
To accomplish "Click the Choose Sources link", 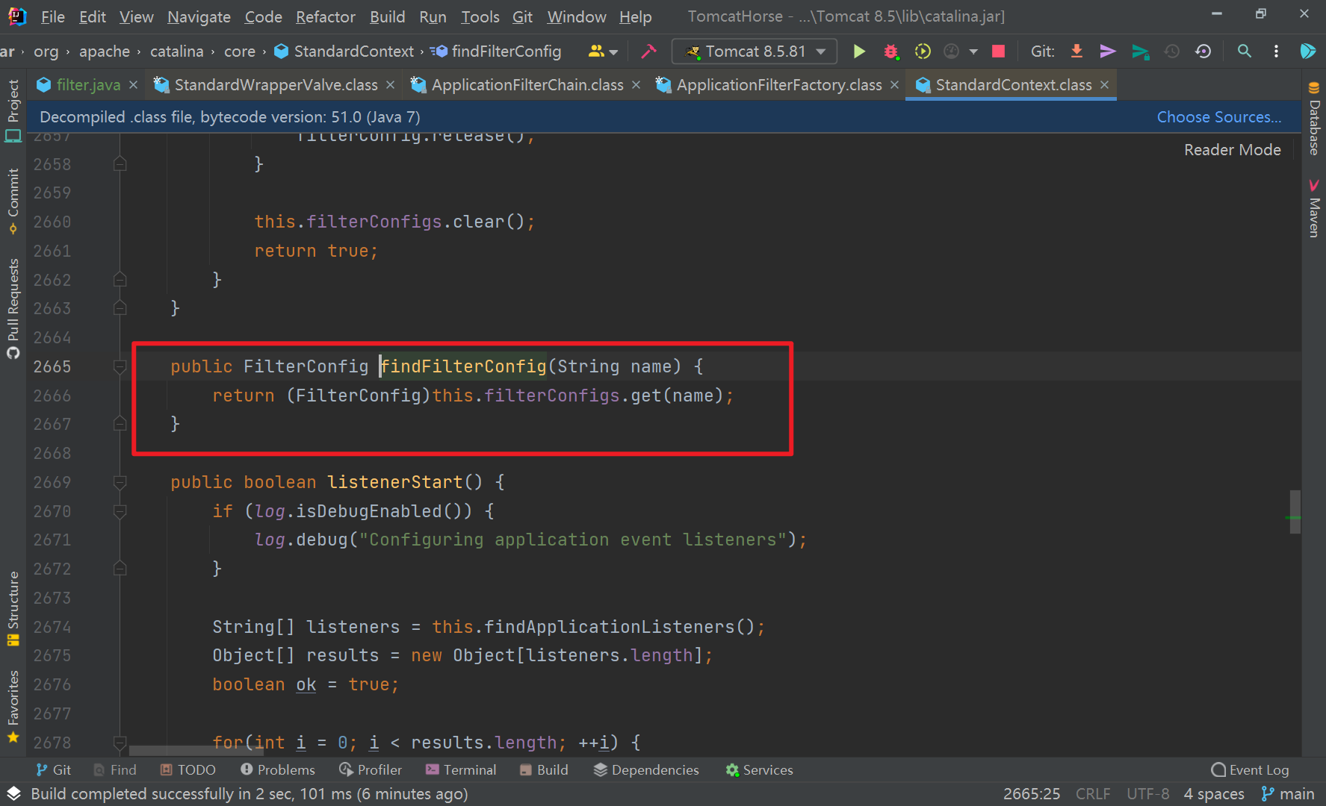I will click(1218, 116).
